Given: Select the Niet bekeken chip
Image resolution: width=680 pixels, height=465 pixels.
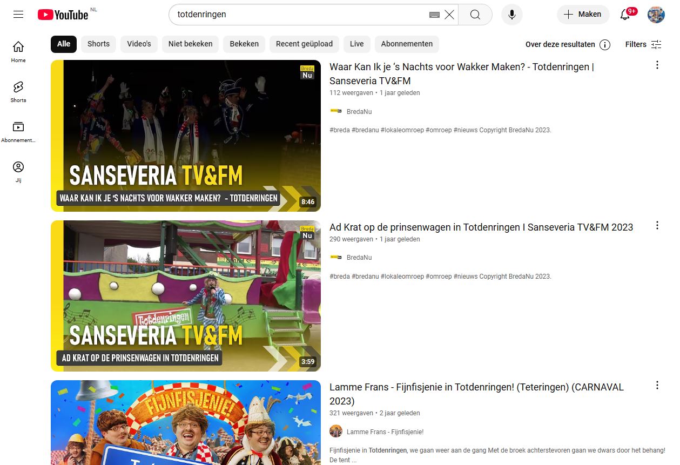Looking at the screenshot, I should point(190,44).
